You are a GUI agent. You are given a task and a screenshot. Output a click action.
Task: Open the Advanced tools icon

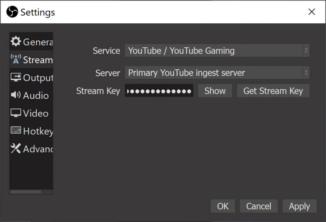[16, 148]
